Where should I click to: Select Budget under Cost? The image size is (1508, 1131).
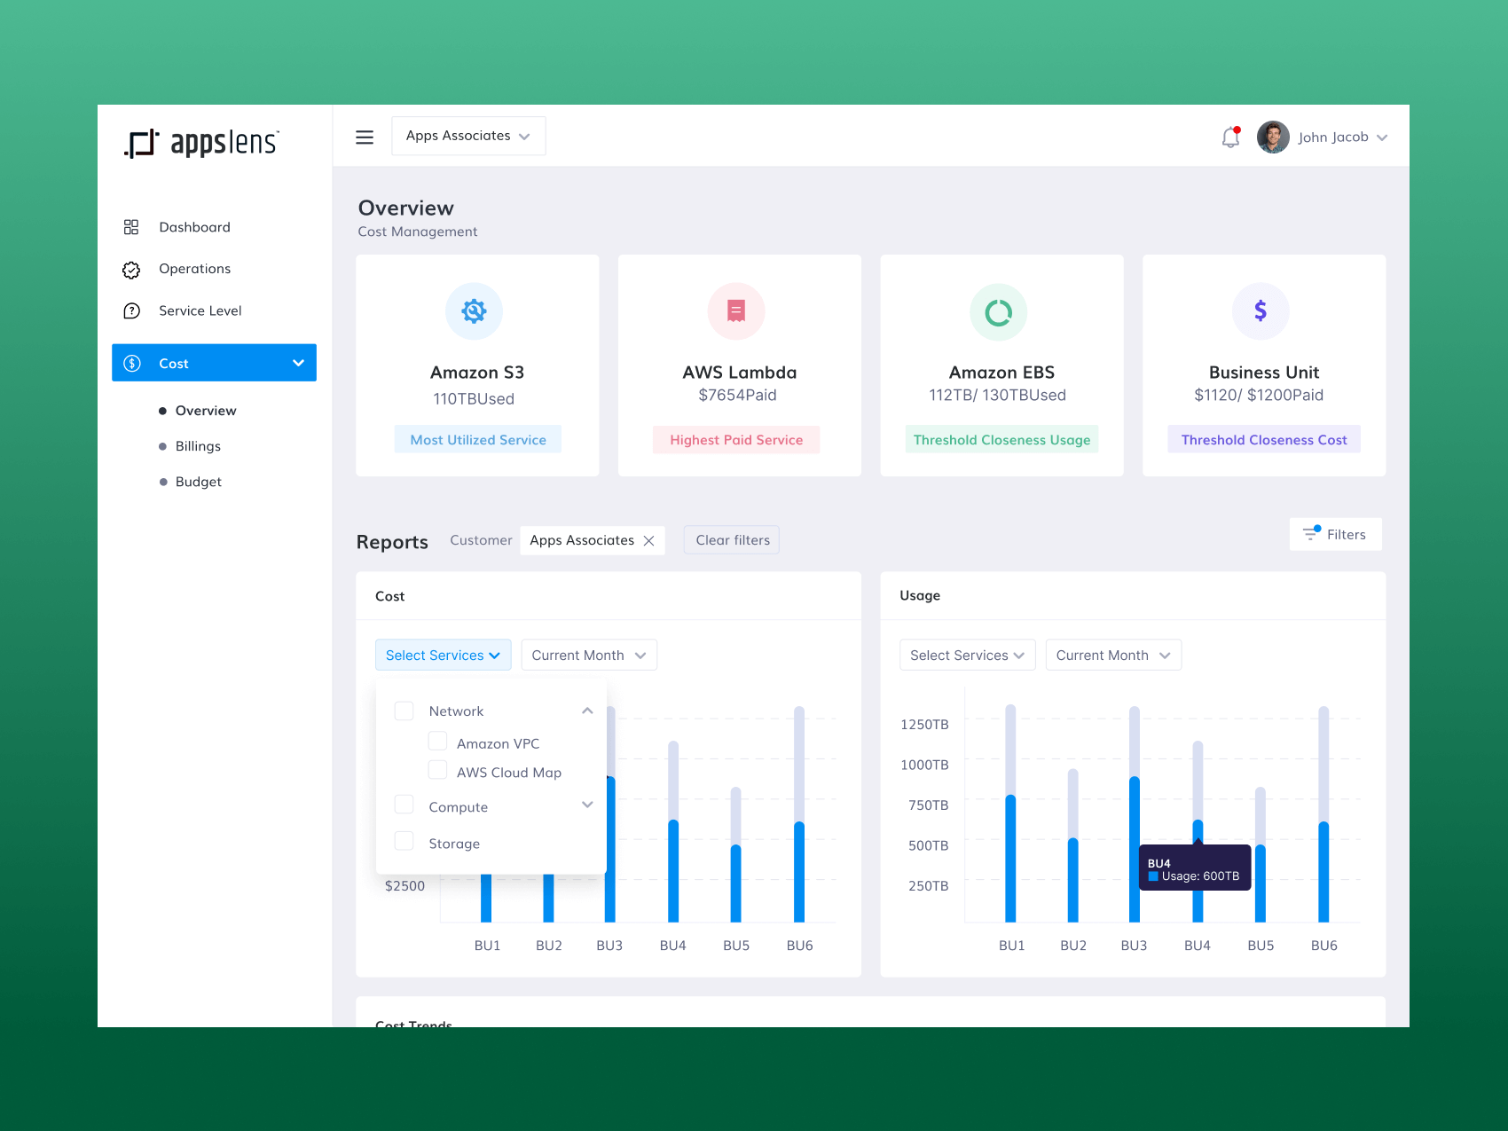[199, 482]
